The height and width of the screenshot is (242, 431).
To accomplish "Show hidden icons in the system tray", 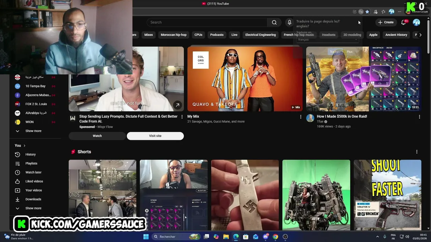I will (x=377, y=237).
